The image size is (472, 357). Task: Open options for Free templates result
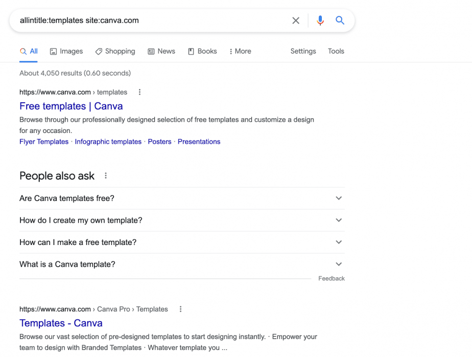139,92
